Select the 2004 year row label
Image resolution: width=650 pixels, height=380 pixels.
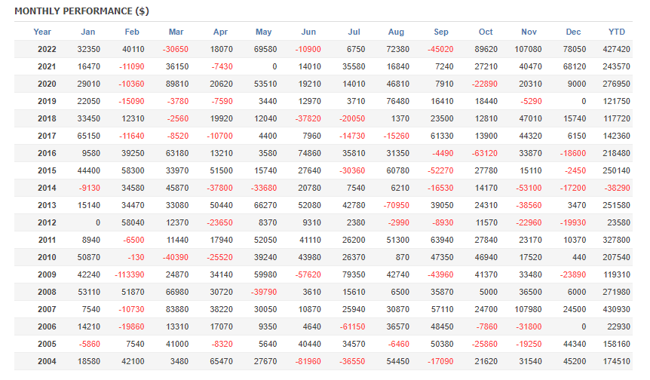[47, 362]
